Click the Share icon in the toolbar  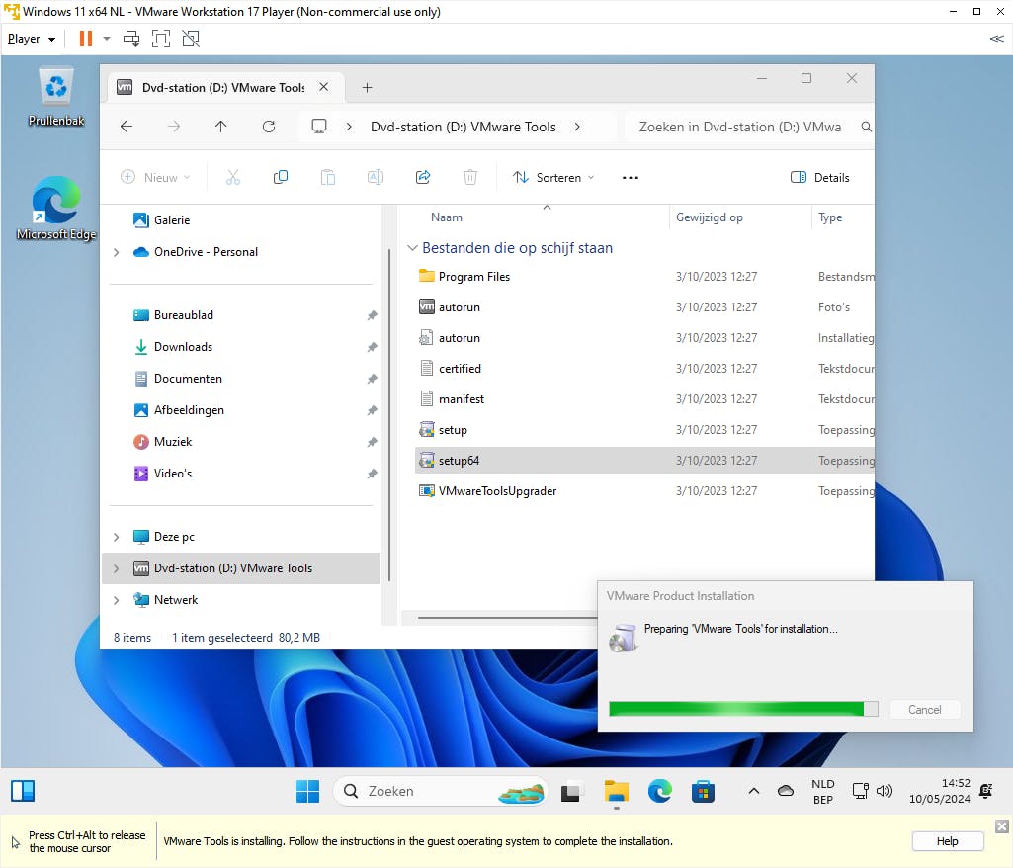coord(423,177)
